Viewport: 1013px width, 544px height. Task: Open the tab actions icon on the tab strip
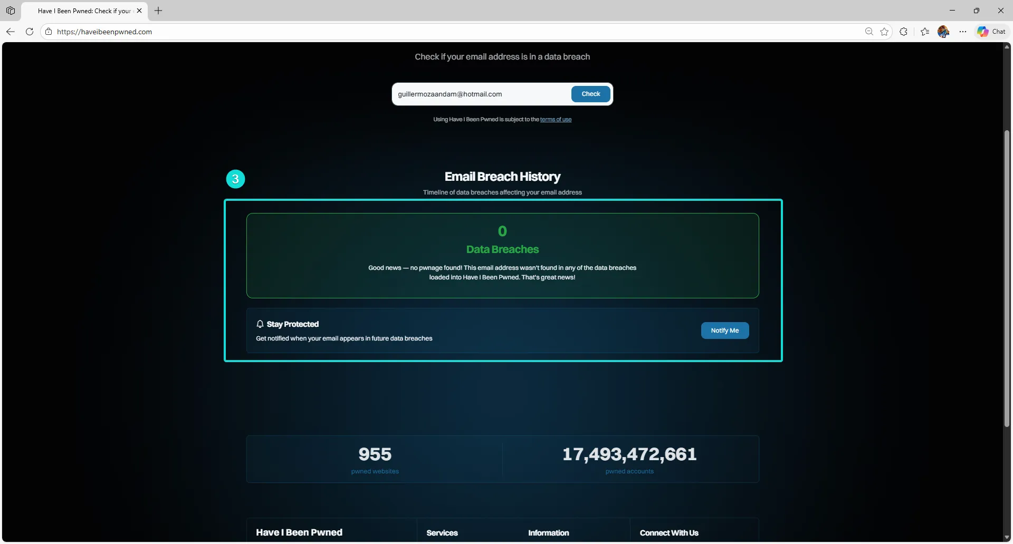click(11, 11)
